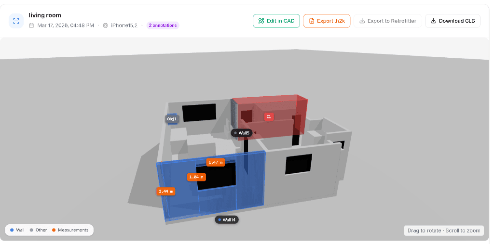
Task: Open the 2 annotations badge
Action: click(x=163, y=26)
